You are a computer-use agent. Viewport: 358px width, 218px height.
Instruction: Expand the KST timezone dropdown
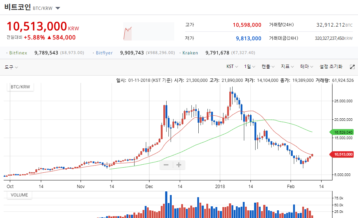pos(232,67)
